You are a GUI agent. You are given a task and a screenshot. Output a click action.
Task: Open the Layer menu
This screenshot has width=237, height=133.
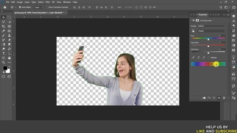coord(27,2)
